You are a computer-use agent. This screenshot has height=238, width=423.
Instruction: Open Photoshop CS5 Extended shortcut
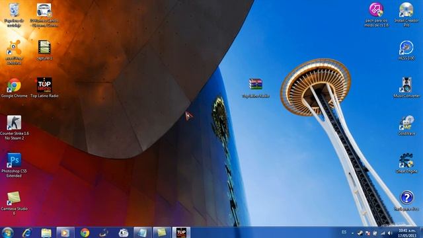(14, 166)
